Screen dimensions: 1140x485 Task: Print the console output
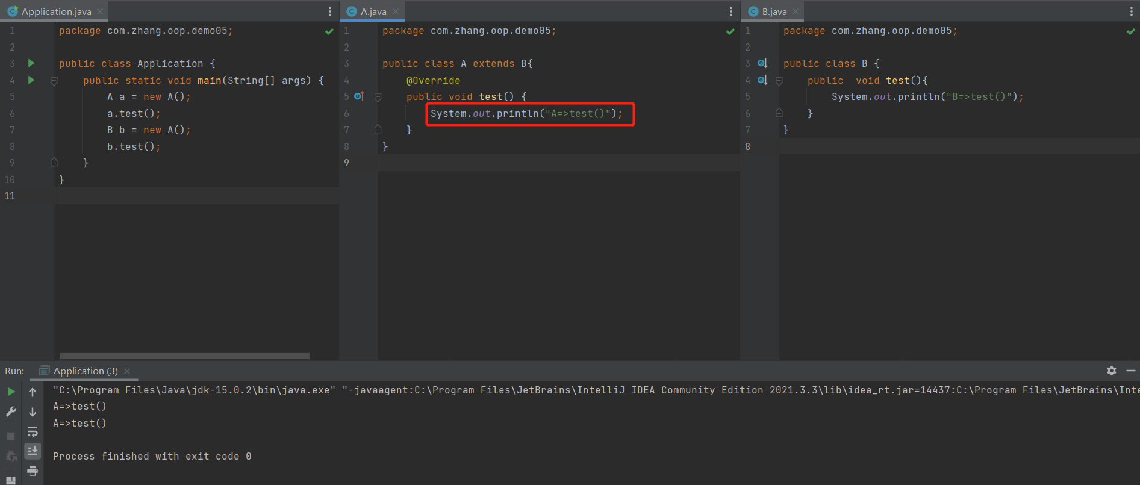33,471
